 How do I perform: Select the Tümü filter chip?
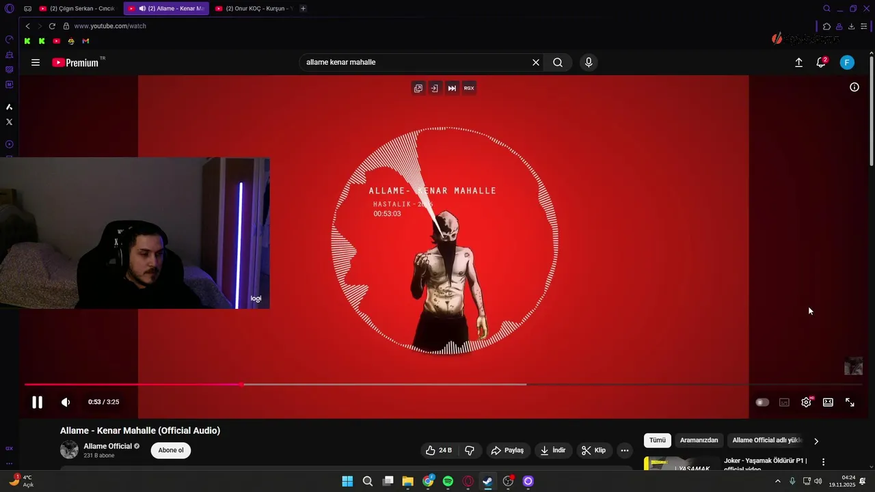click(x=658, y=441)
